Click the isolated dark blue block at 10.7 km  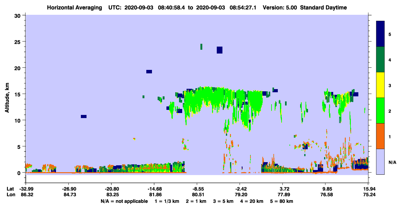click(x=84, y=116)
